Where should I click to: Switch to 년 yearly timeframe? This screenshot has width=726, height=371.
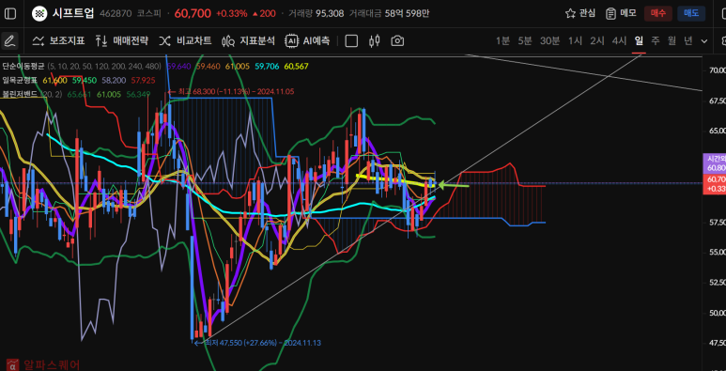tap(688, 40)
